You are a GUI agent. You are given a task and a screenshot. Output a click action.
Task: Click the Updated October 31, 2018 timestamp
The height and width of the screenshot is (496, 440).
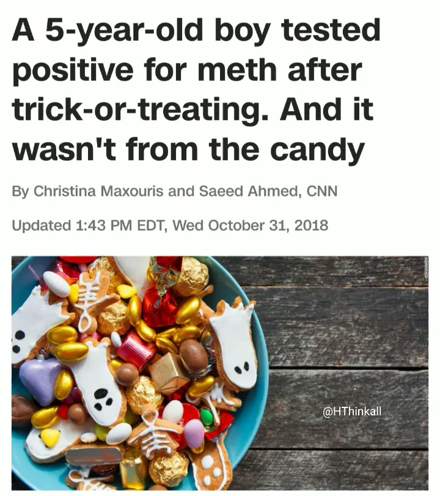(170, 225)
